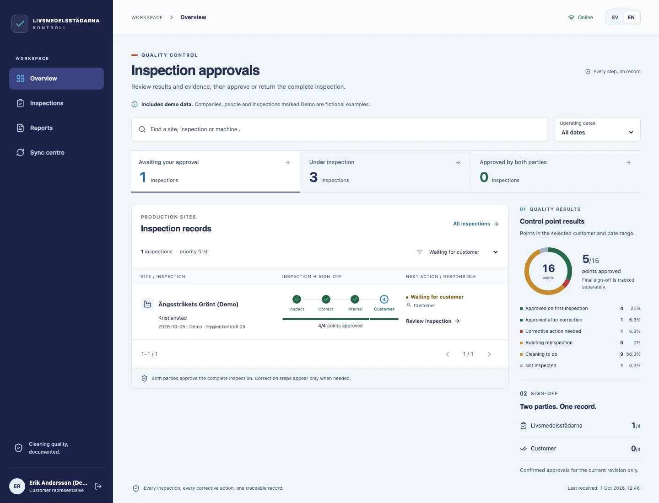This screenshot has height=503, width=659.
Task: Click the search magnifier icon
Action: pyautogui.click(x=142, y=129)
